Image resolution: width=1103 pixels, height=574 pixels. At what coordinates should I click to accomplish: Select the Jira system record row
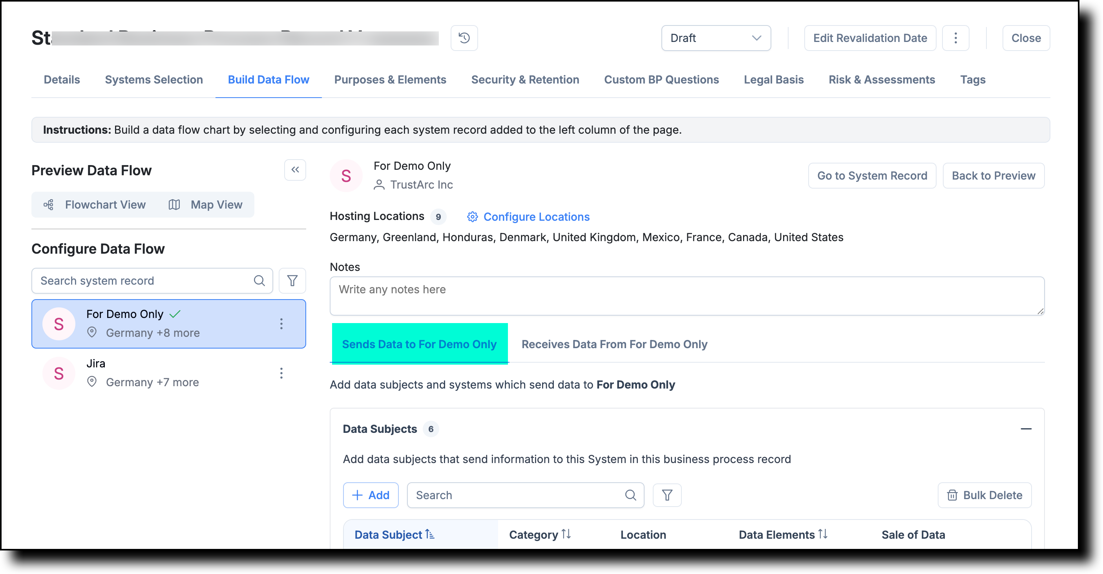(169, 373)
